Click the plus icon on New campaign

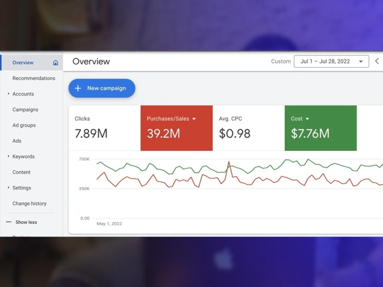[x=78, y=88]
